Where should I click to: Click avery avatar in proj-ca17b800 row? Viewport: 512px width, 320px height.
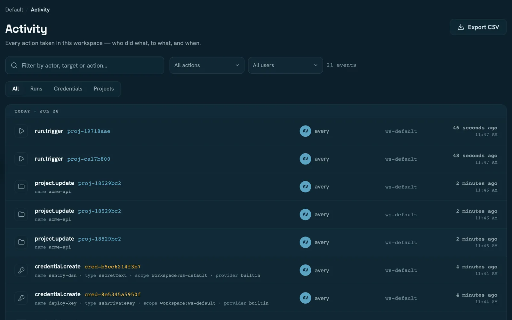(305, 159)
